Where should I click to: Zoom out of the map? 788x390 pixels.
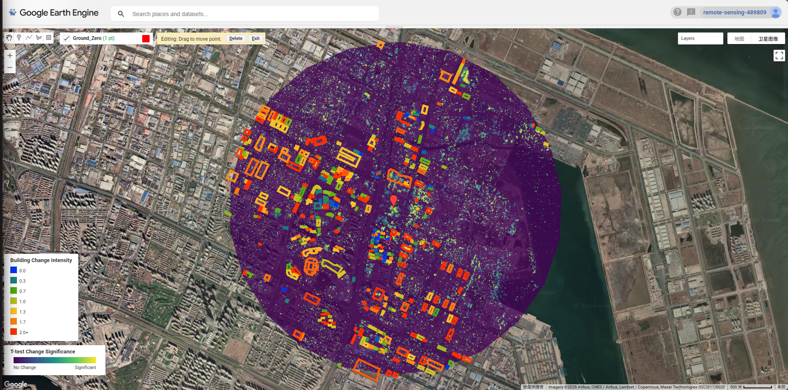[x=10, y=67]
